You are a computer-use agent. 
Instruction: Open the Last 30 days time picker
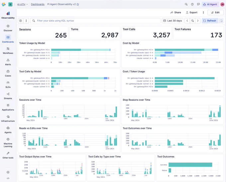(172, 21)
